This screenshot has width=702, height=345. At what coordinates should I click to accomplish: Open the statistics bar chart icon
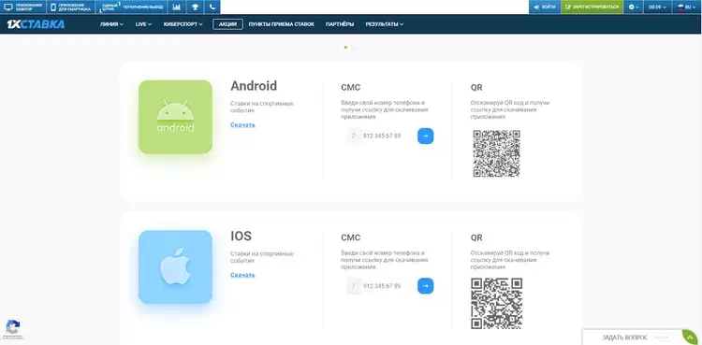[177, 7]
